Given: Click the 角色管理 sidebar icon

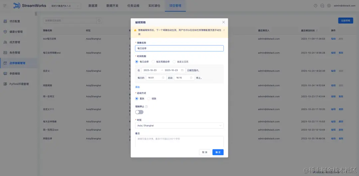Looking at the screenshot, I should tap(5, 52).
